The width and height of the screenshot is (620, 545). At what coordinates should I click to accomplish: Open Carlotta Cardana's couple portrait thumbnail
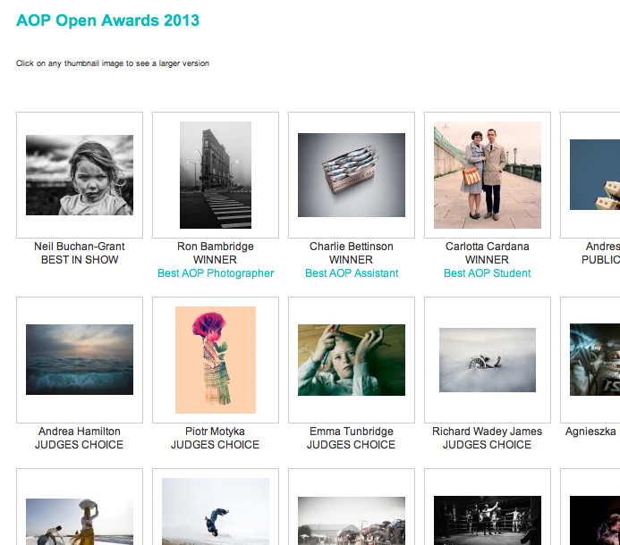[x=488, y=175]
